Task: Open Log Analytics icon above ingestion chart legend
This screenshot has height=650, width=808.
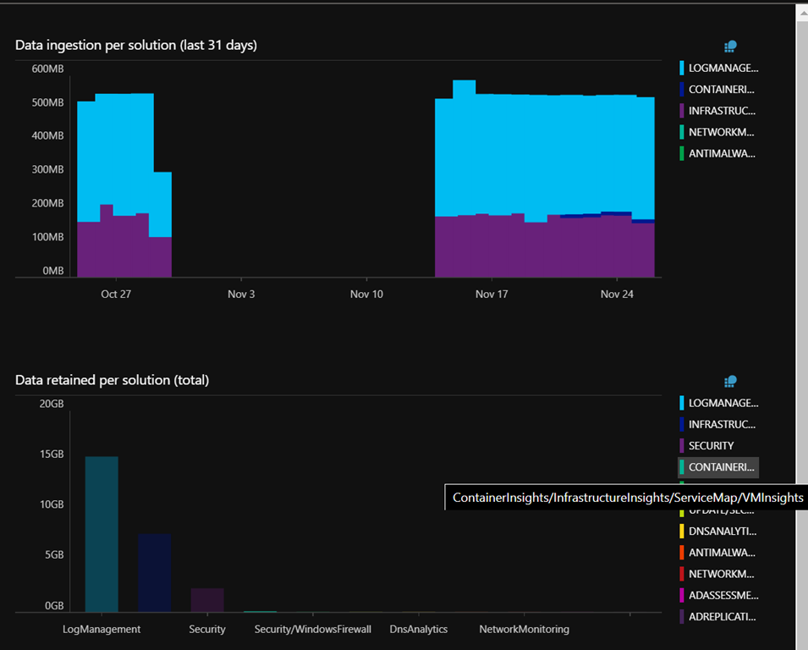Action: click(731, 47)
